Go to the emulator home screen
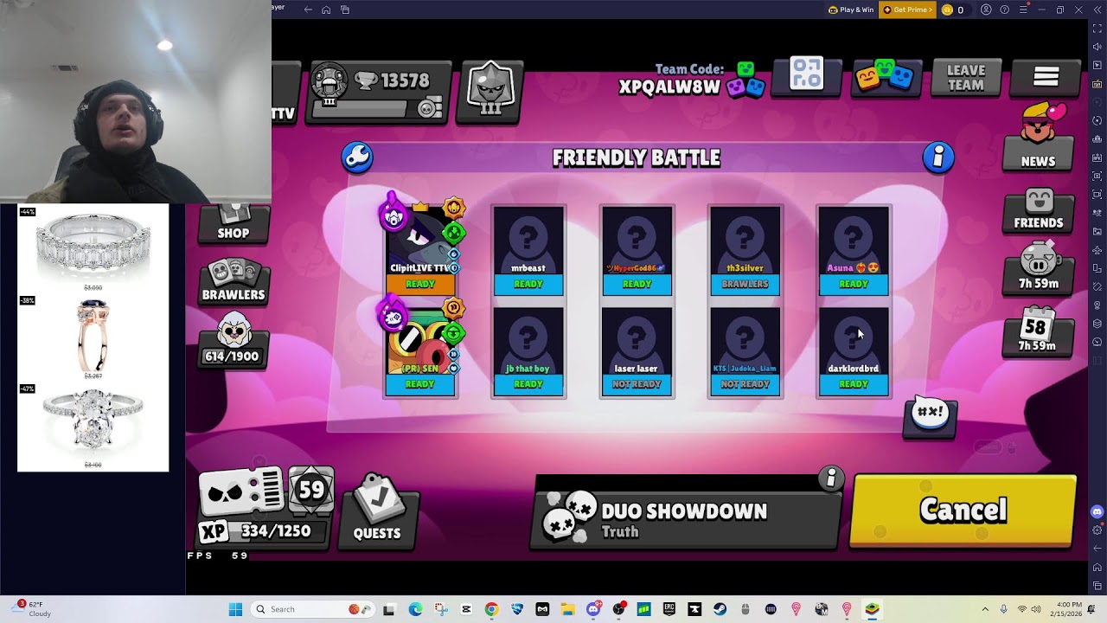The width and height of the screenshot is (1107, 623). pos(326,10)
